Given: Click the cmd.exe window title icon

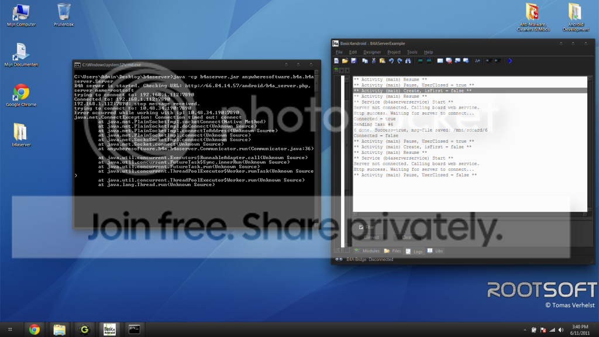Looking at the screenshot, I should [x=77, y=65].
